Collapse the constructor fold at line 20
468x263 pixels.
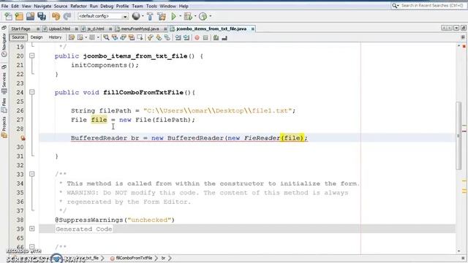[32, 56]
